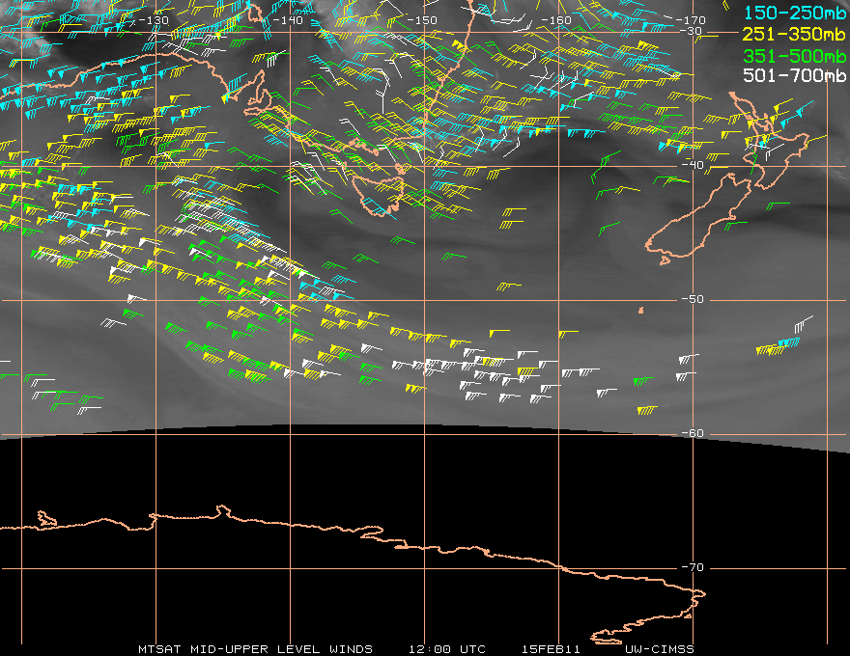Viewport: 850px width, 656px height.
Task: Click the cyan 150-250mb legend entry
Action: coord(794,13)
